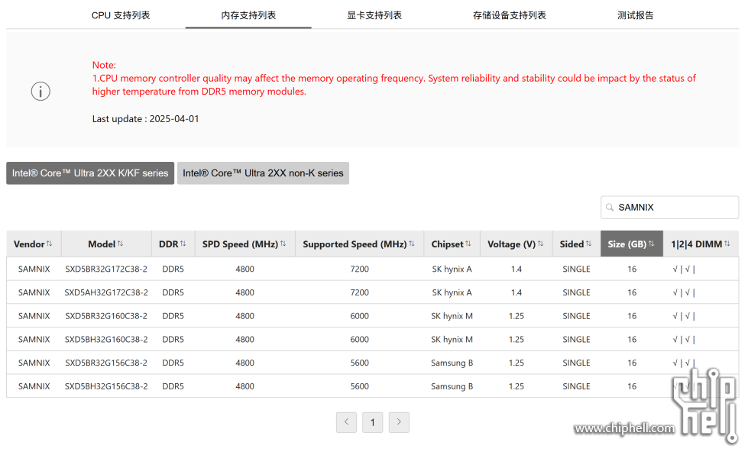Go to the next page with right arrow
Image resolution: width=748 pixels, height=455 pixels.
(x=399, y=422)
